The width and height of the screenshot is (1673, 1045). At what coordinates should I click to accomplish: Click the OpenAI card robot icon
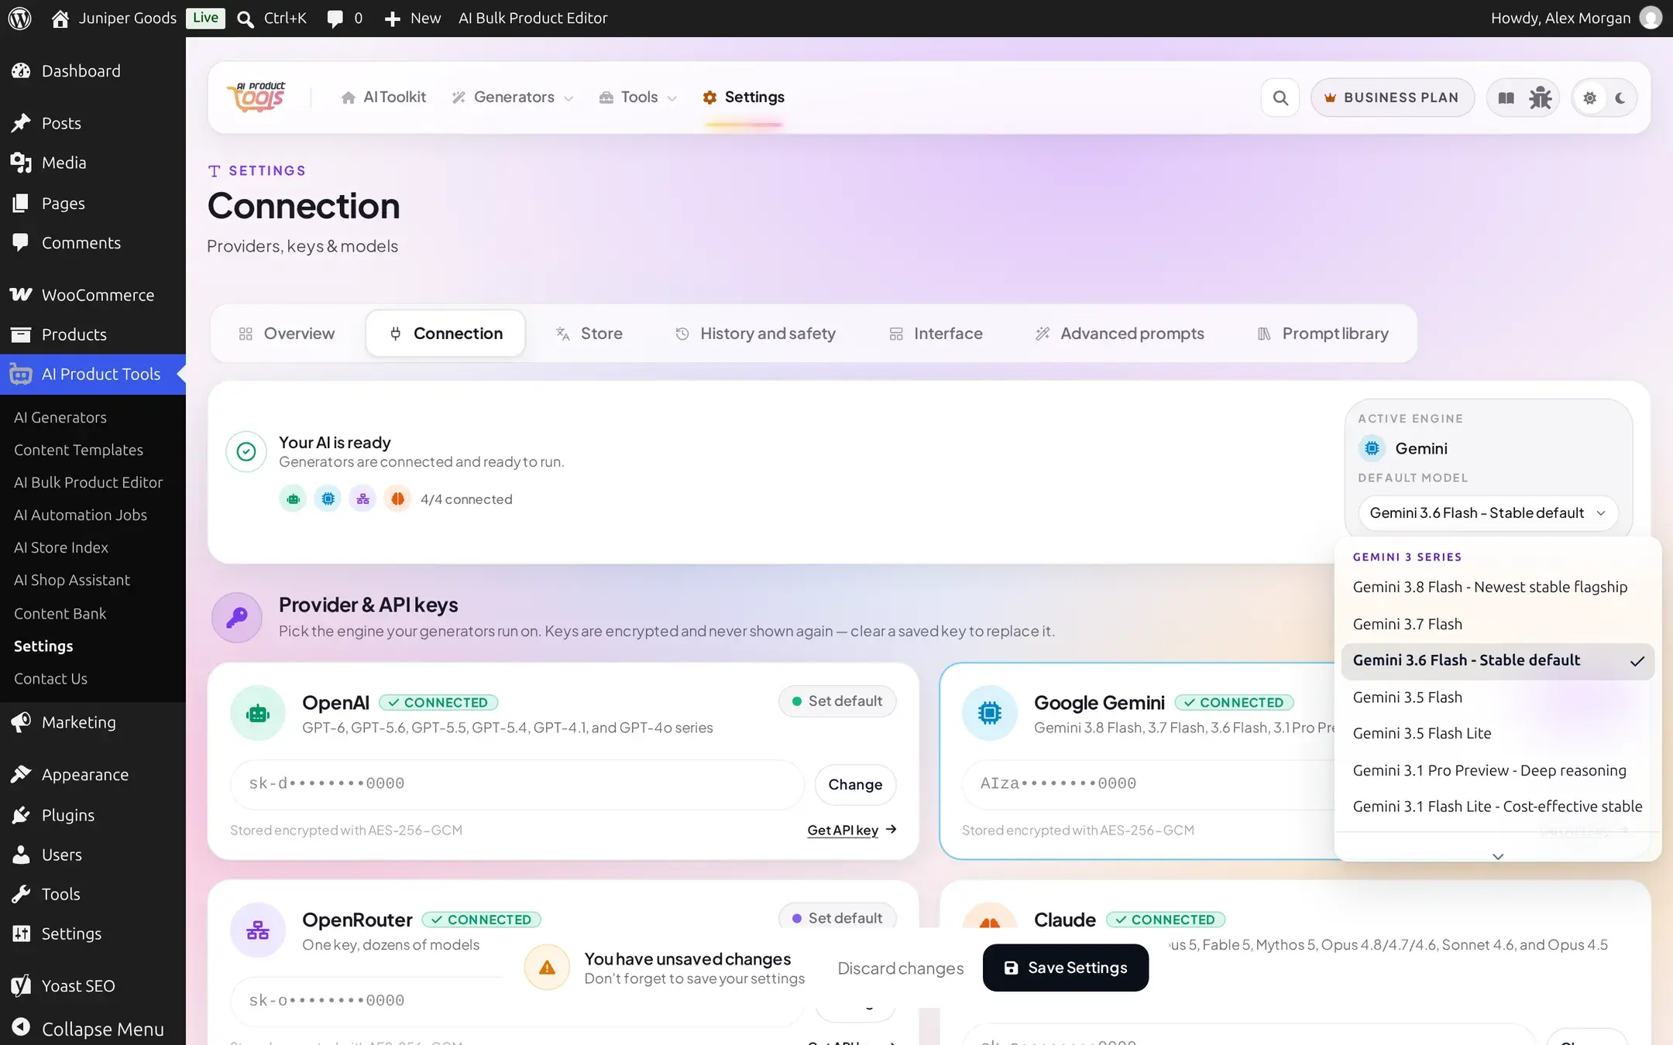(258, 713)
